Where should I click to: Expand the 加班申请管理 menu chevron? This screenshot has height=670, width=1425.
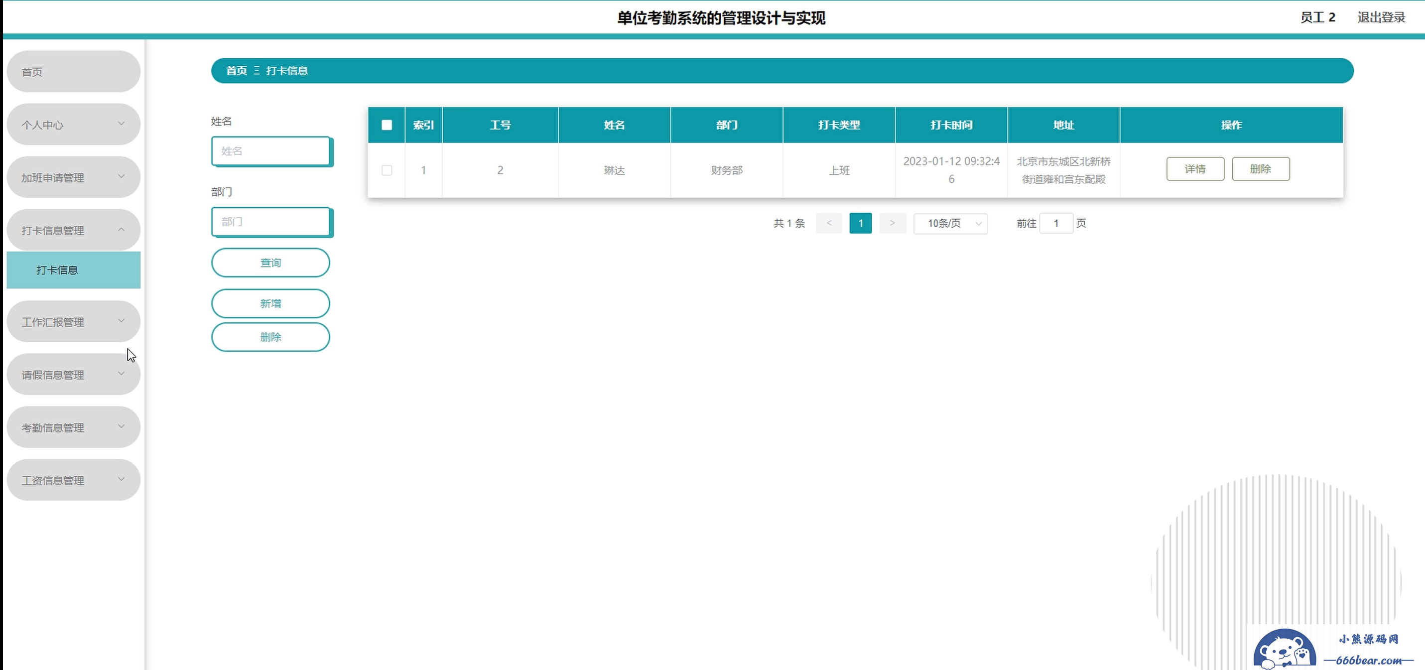tap(121, 176)
